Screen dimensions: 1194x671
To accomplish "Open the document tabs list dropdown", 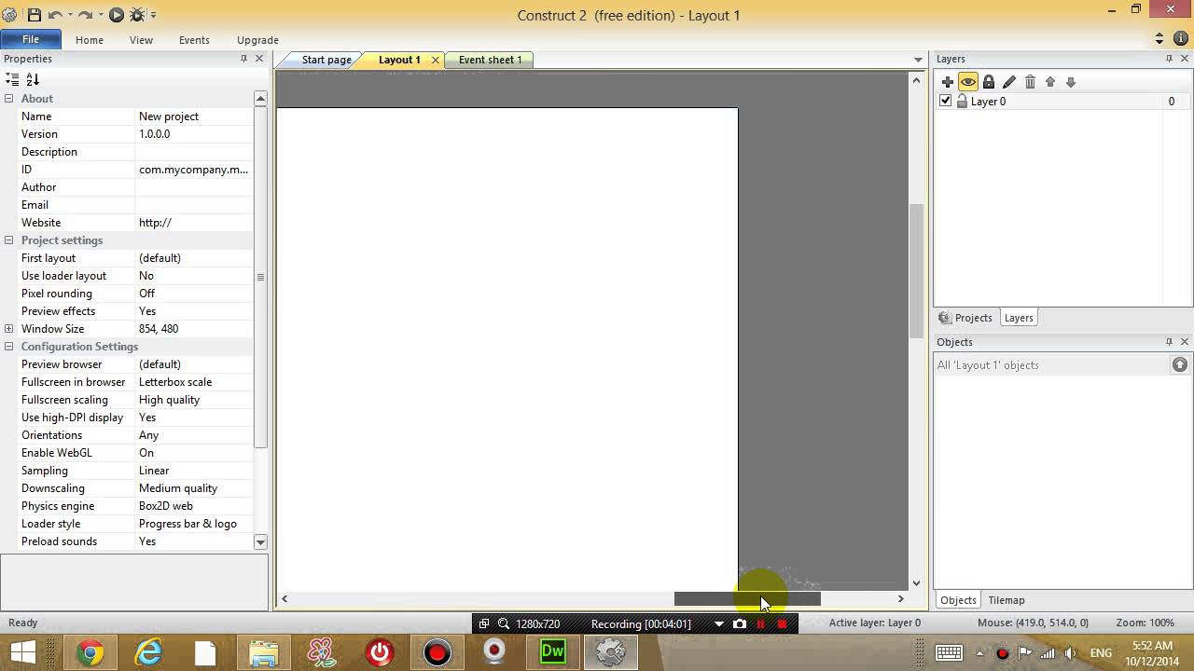I will [x=918, y=60].
